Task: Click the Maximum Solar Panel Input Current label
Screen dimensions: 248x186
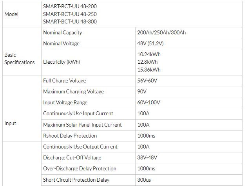Action: point(82,125)
